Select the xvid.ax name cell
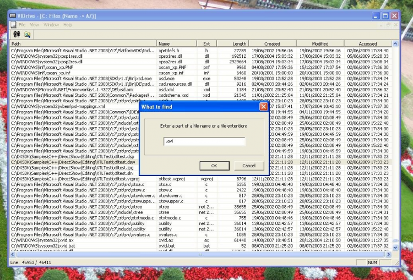The image size is (413, 280). point(166,240)
